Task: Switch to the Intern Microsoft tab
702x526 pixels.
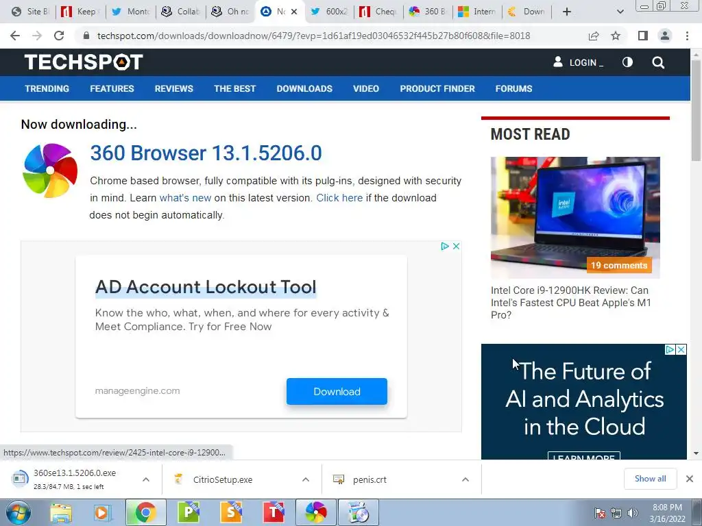Action: [477, 12]
